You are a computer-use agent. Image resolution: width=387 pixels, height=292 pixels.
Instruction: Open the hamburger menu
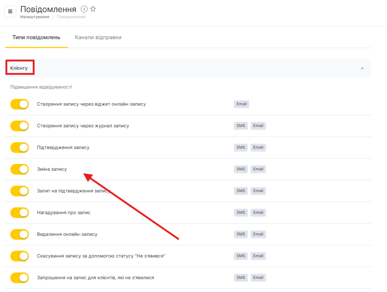pos(10,11)
